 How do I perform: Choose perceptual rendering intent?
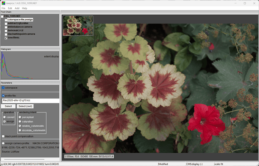pos(20,117)
